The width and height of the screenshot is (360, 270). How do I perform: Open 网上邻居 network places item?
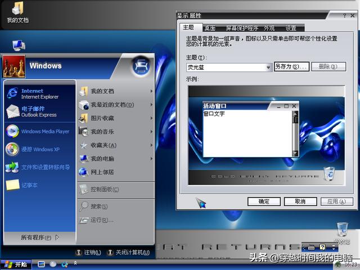[116, 172]
